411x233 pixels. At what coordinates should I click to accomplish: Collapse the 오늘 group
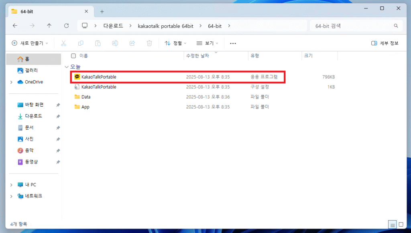[66, 67]
